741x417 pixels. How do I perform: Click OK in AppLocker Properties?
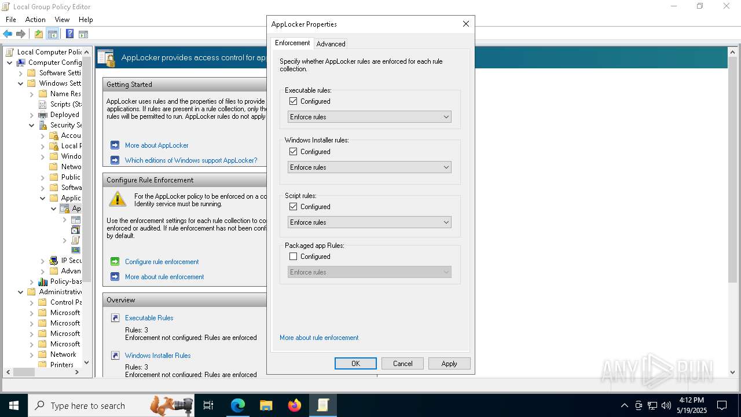point(355,364)
